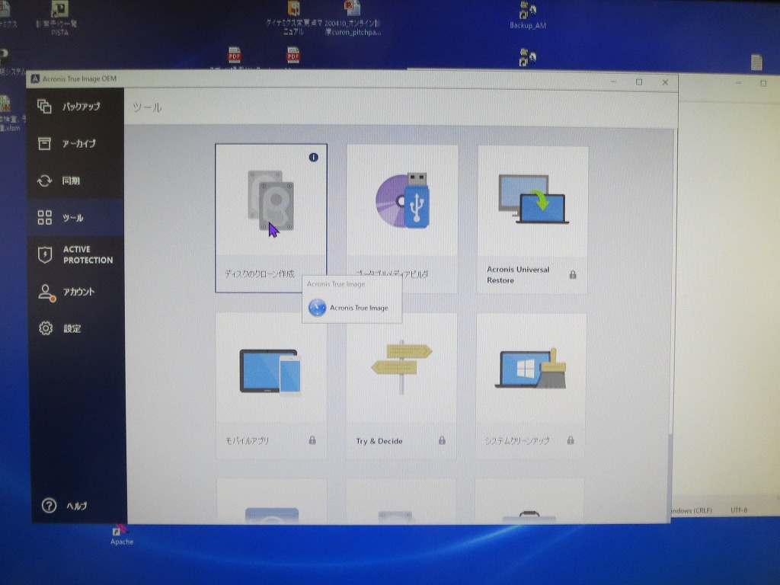
Task: Minimize the Acronis True Image window
Action: click(613, 82)
